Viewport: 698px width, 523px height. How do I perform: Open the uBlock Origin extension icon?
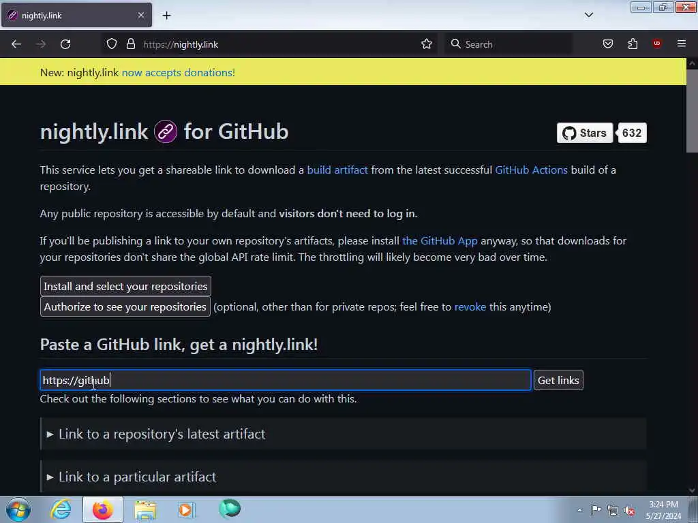pyautogui.click(x=656, y=44)
